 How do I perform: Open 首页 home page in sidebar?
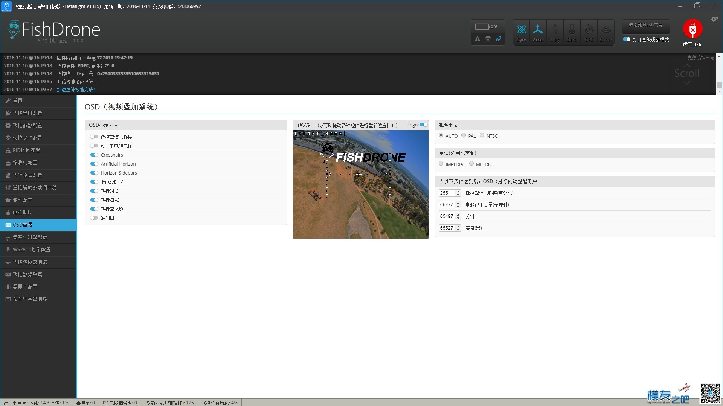38,100
